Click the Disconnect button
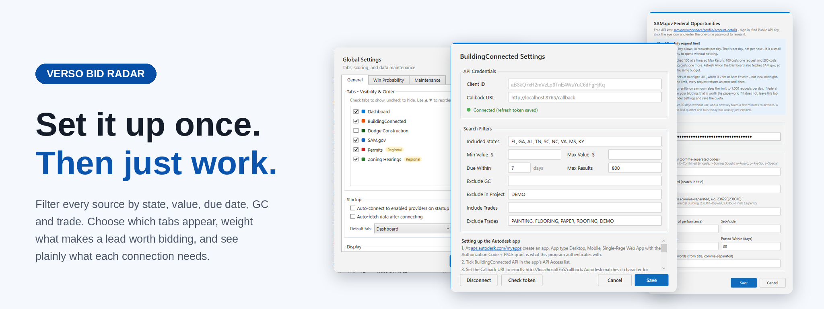This screenshot has height=309, width=824. [x=478, y=280]
